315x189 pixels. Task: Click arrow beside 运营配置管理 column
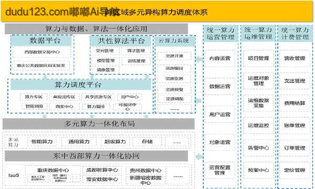click(199, 156)
